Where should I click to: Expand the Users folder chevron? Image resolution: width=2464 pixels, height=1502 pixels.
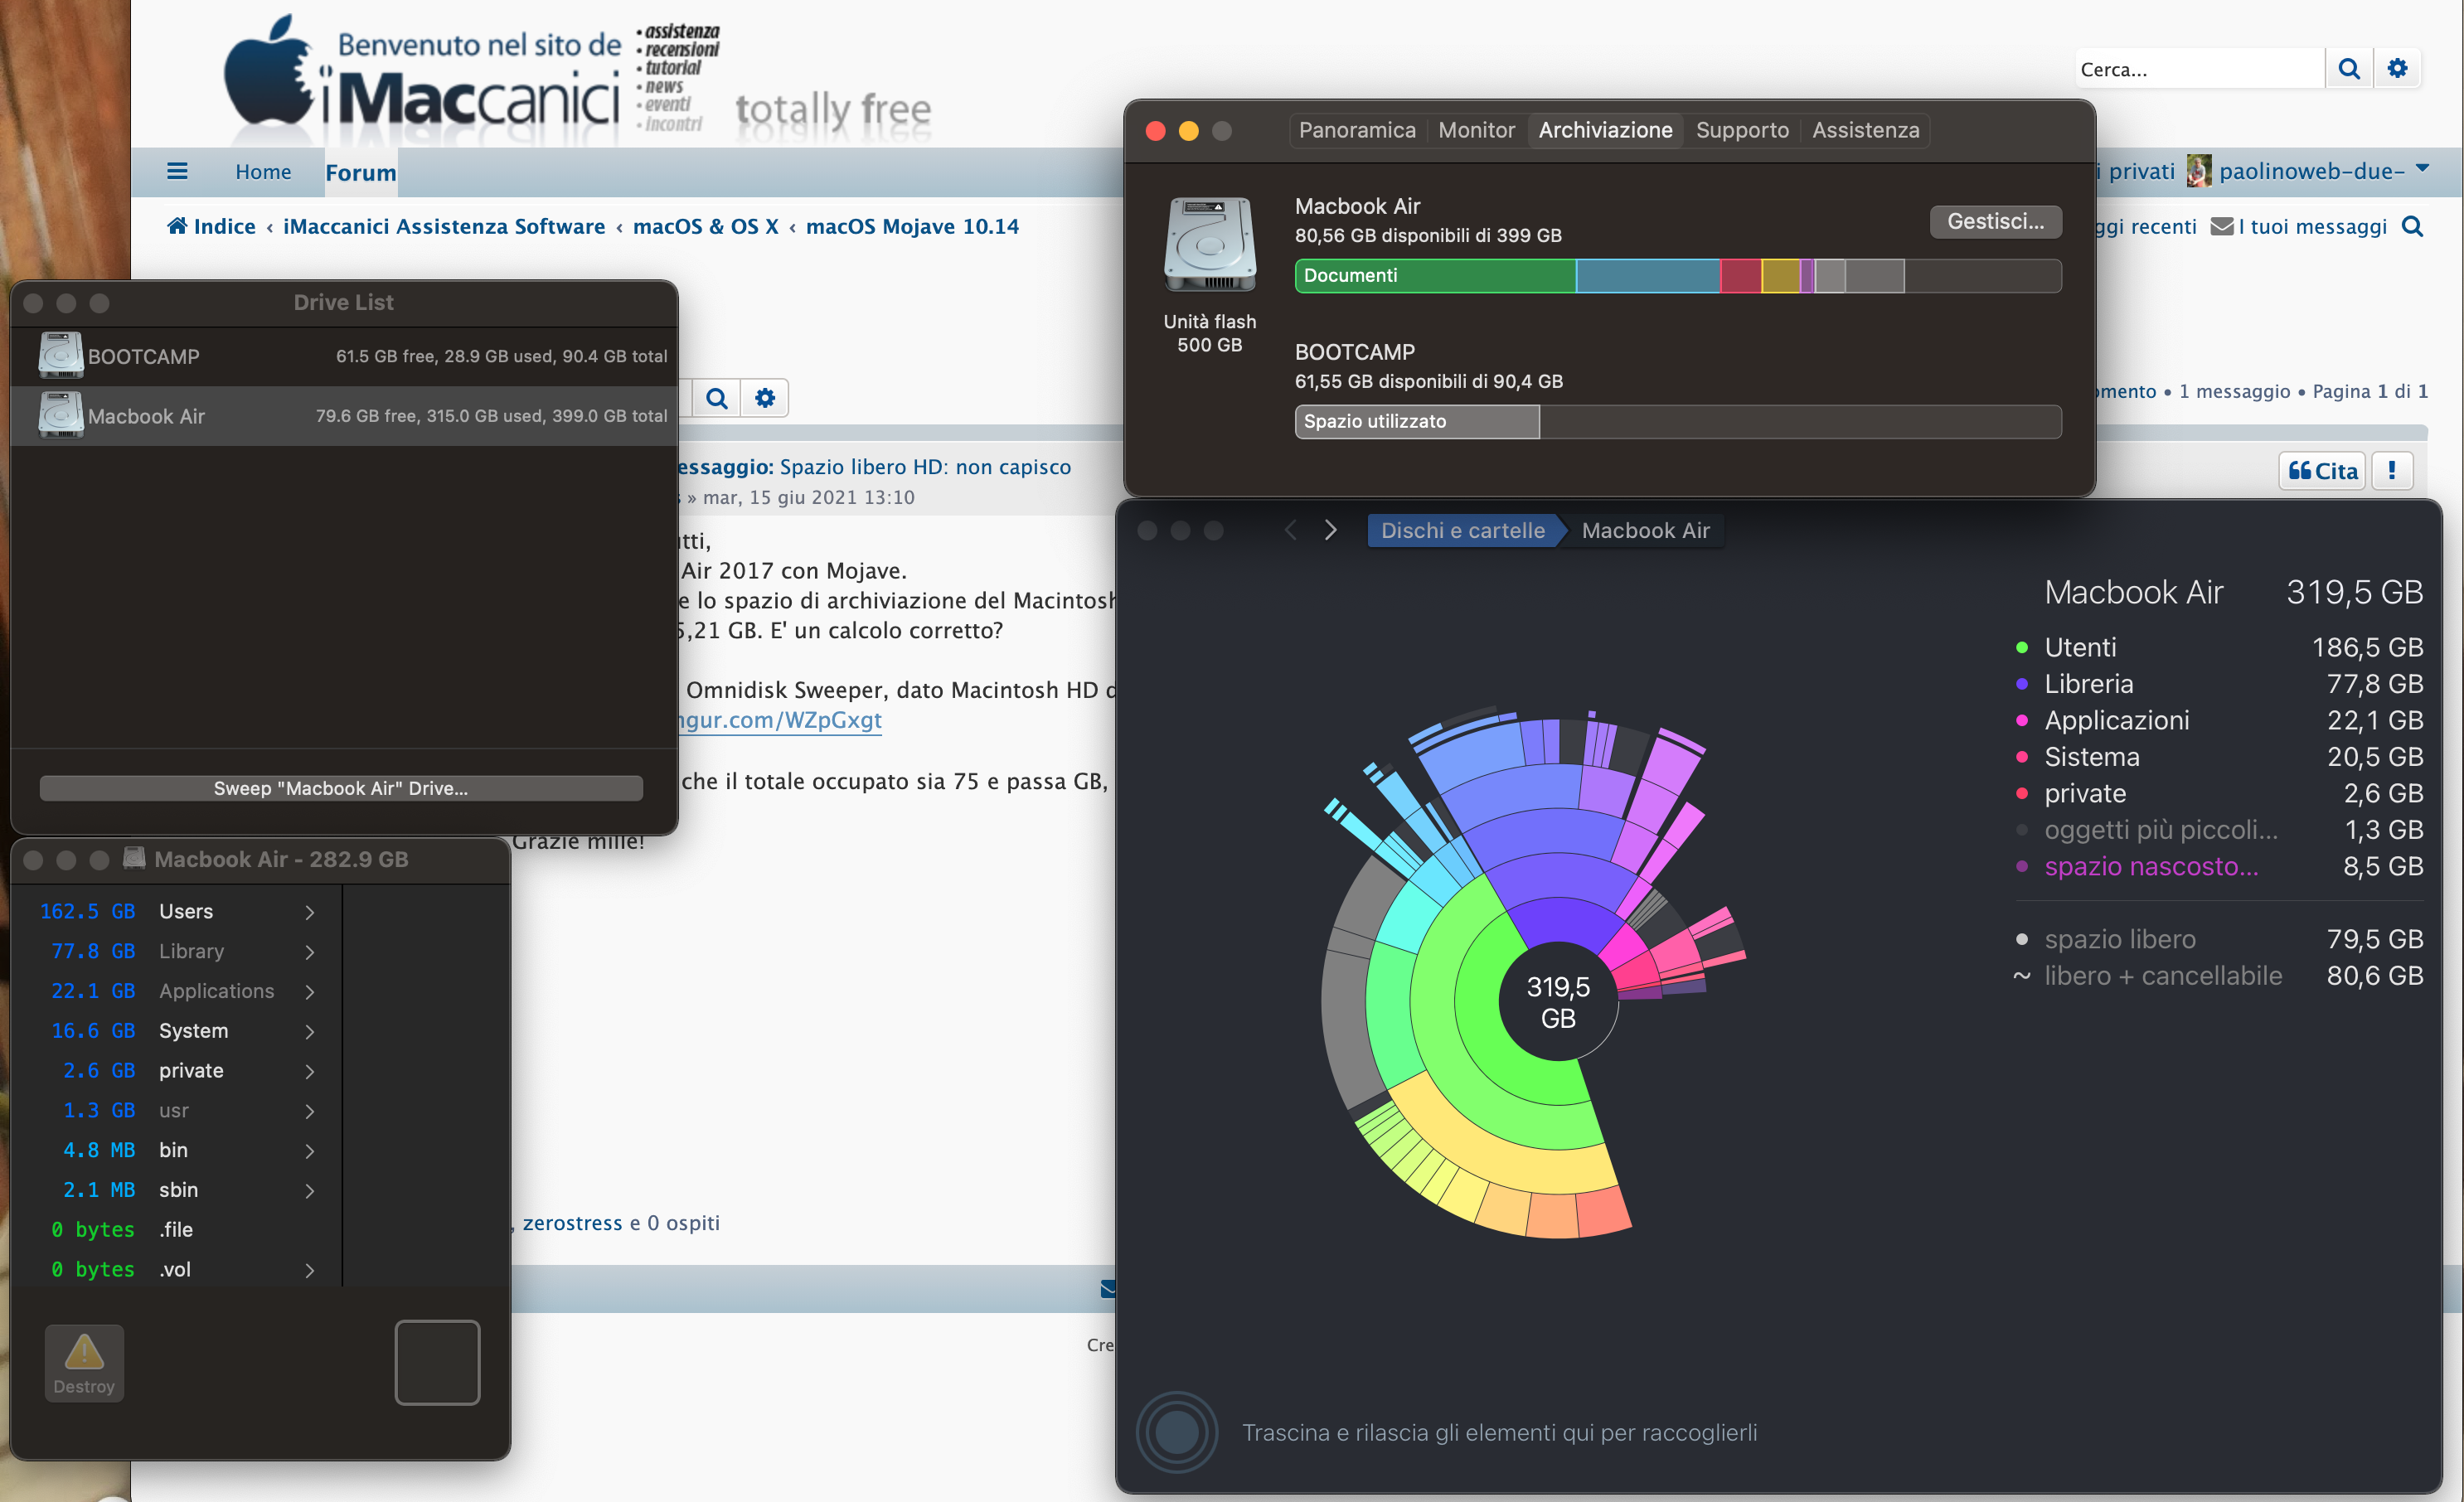click(x=310, y=912)
